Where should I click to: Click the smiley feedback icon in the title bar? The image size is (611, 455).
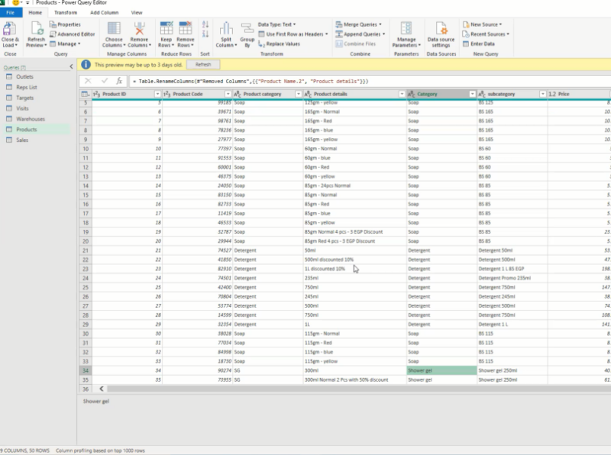coord(16,3)
